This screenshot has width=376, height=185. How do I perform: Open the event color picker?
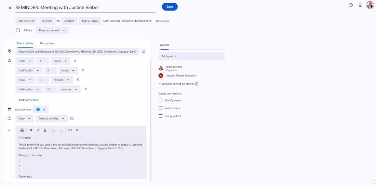pyautogui.click(x=40, y=110)
